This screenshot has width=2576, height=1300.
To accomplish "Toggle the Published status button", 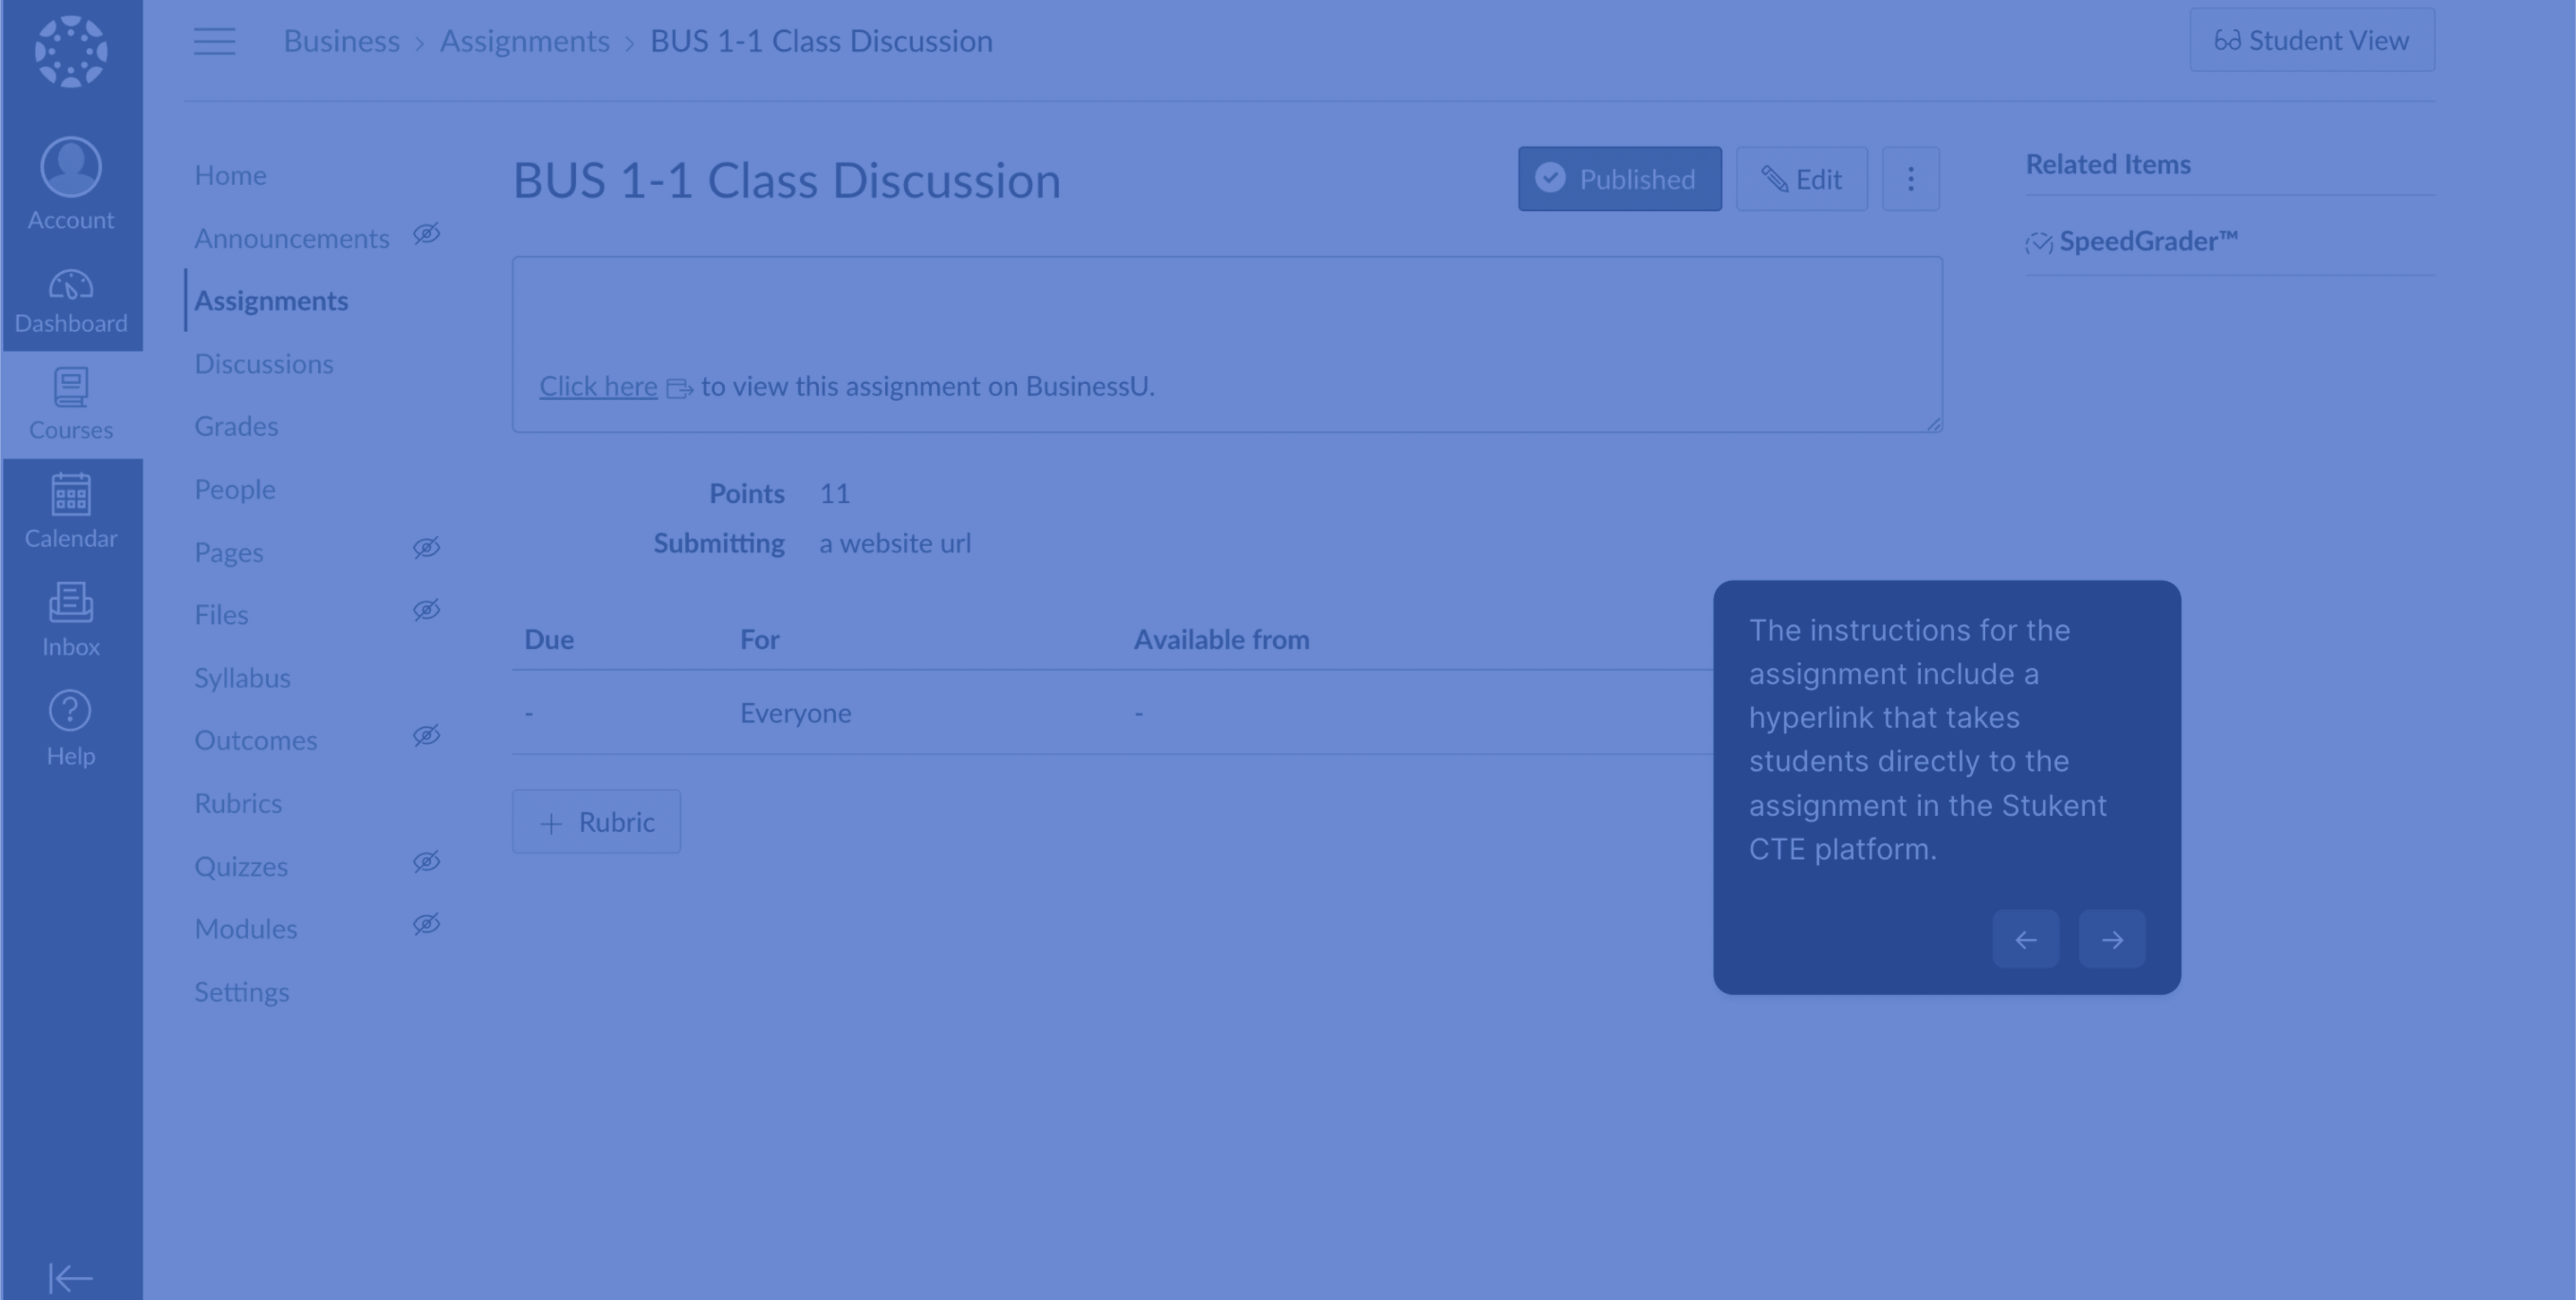I will pos(1620,179).
